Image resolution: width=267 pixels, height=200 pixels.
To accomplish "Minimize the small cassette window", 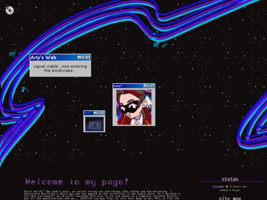I will (x=95, y=113).
